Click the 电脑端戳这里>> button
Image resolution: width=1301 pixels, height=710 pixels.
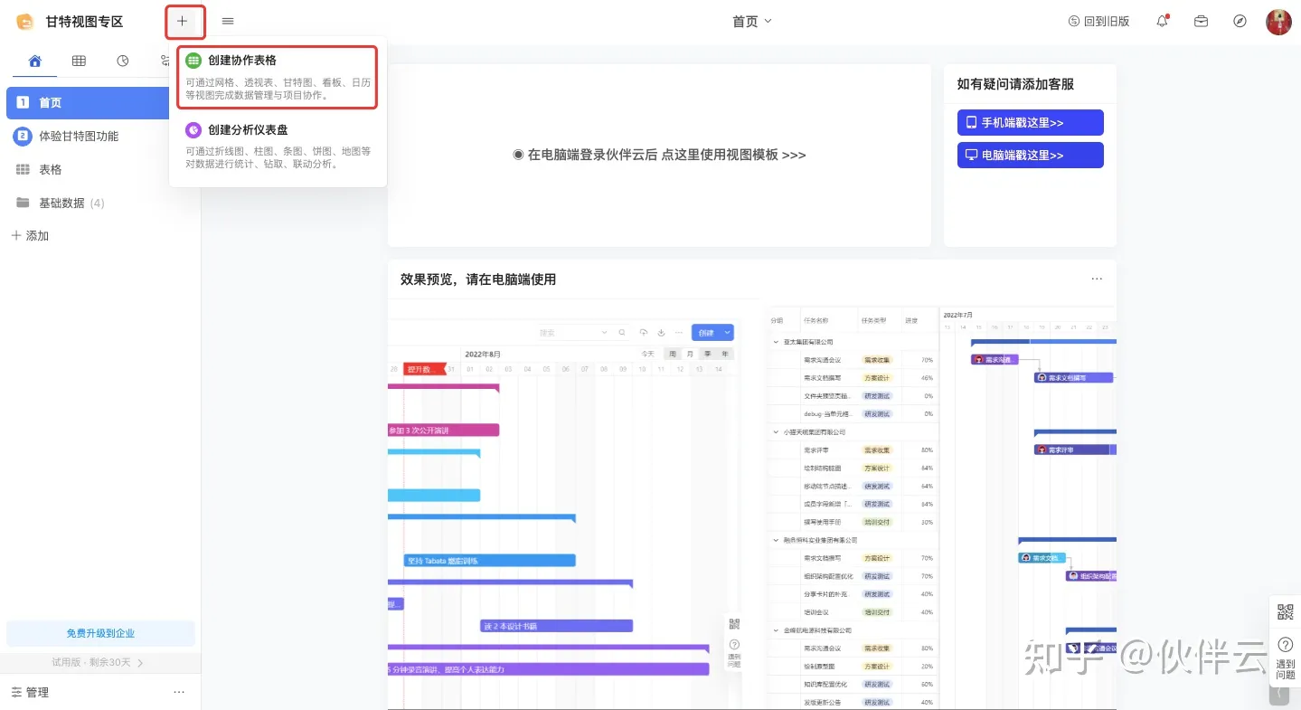pyautogui.click(x=1031, y=155)
